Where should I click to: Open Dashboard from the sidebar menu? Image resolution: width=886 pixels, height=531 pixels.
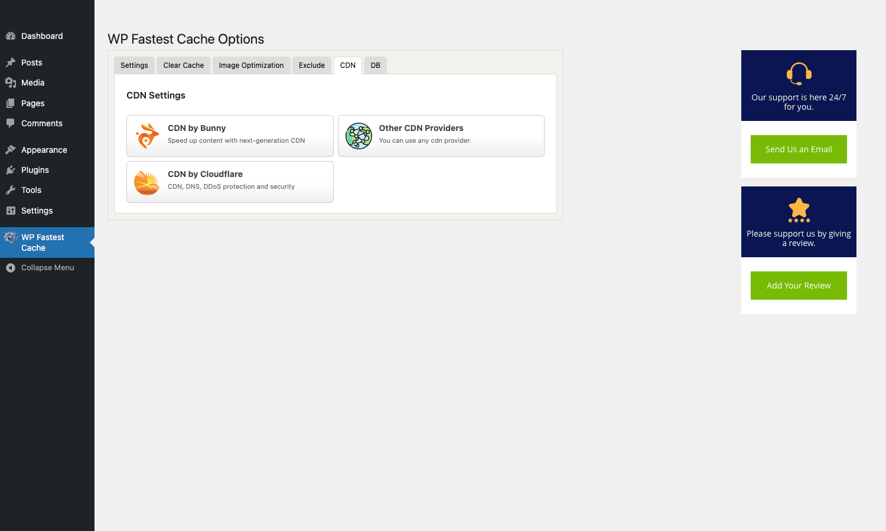(x=47, y=36)
